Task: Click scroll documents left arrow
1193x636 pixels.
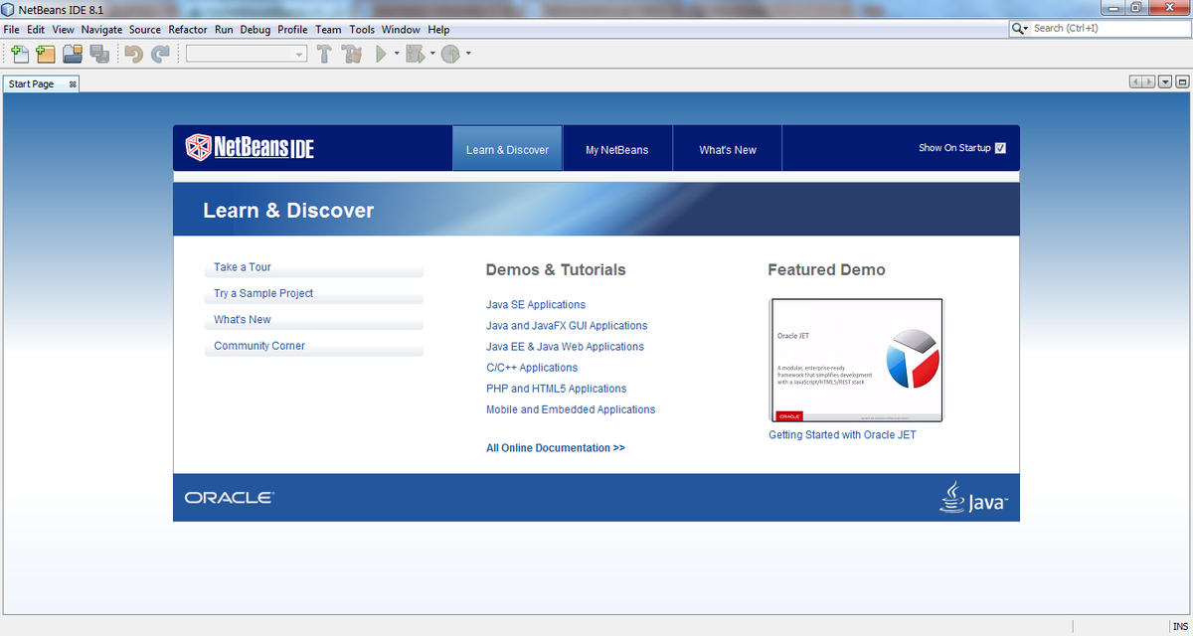Action: 1136,82
